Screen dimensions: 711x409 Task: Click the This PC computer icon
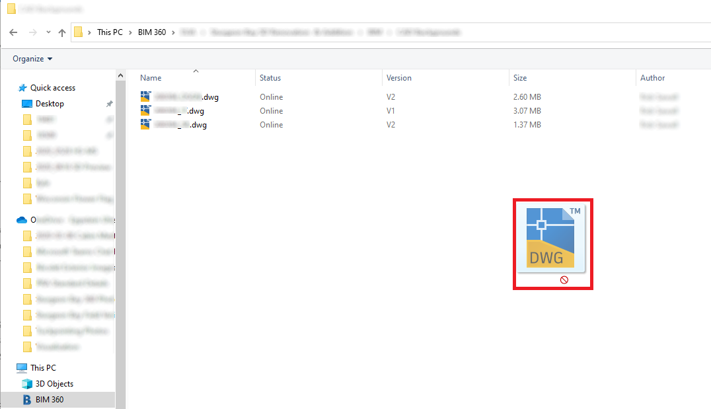(x=22, y=367)
